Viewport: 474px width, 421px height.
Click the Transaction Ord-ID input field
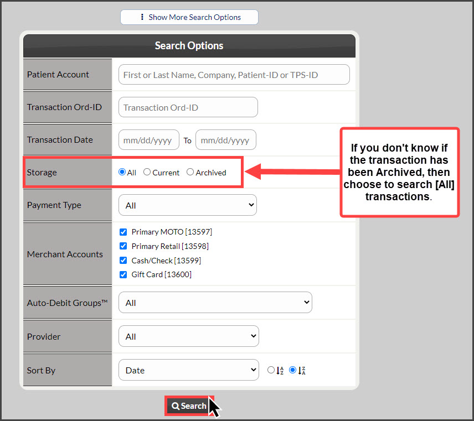(x=188, y=107)
